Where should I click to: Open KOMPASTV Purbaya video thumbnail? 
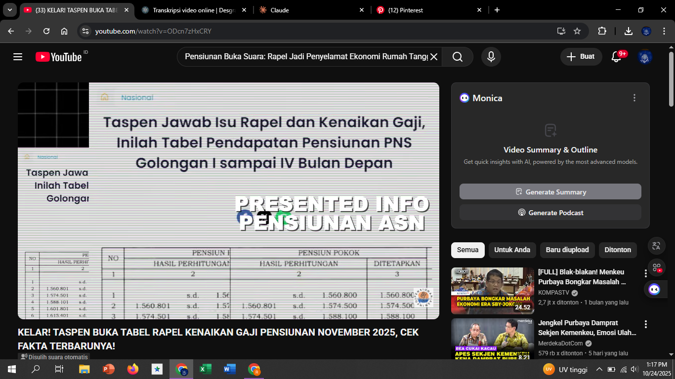[x=493, y=291]
